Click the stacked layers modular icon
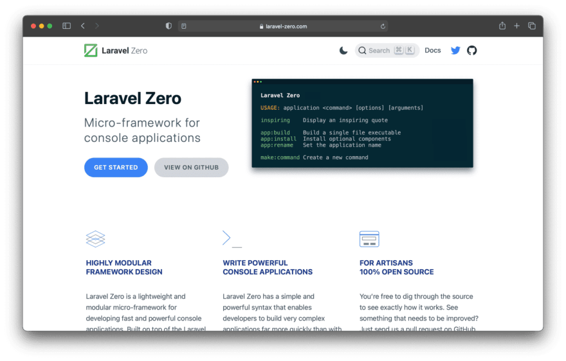This screenshot has width=566, height=361. (95, 239)
